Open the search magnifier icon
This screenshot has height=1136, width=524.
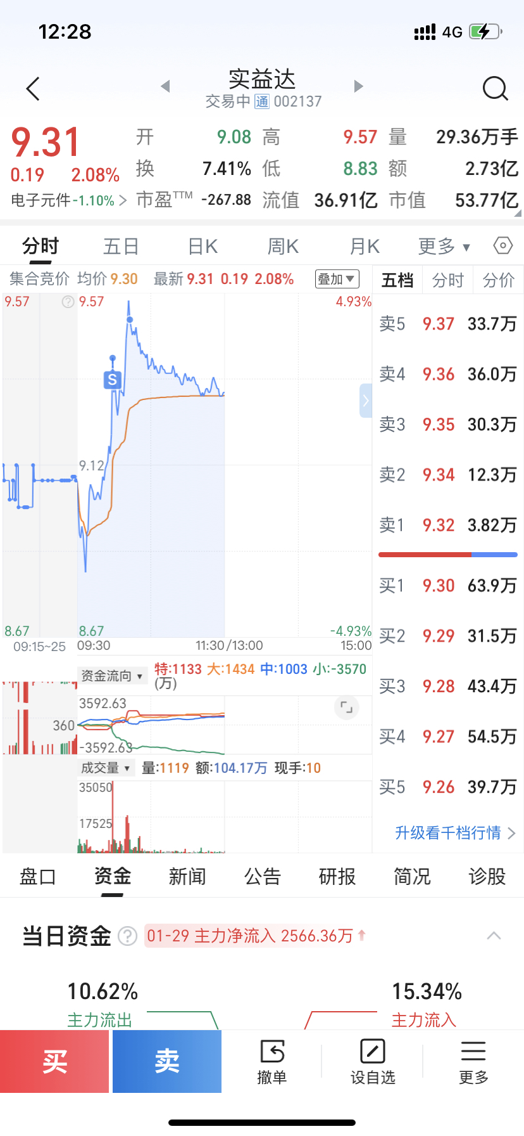pos(495,89)
